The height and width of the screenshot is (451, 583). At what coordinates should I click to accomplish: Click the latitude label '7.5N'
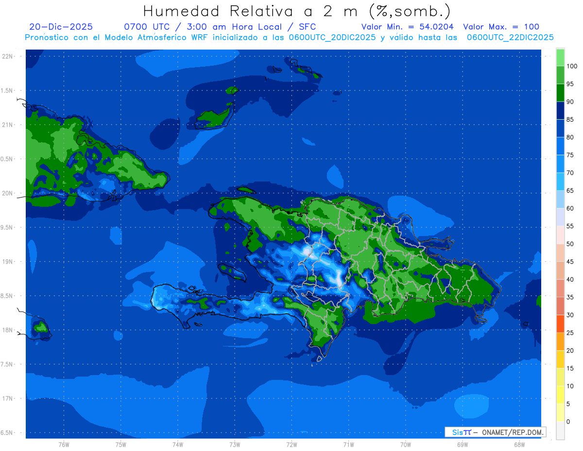[7, 364]
